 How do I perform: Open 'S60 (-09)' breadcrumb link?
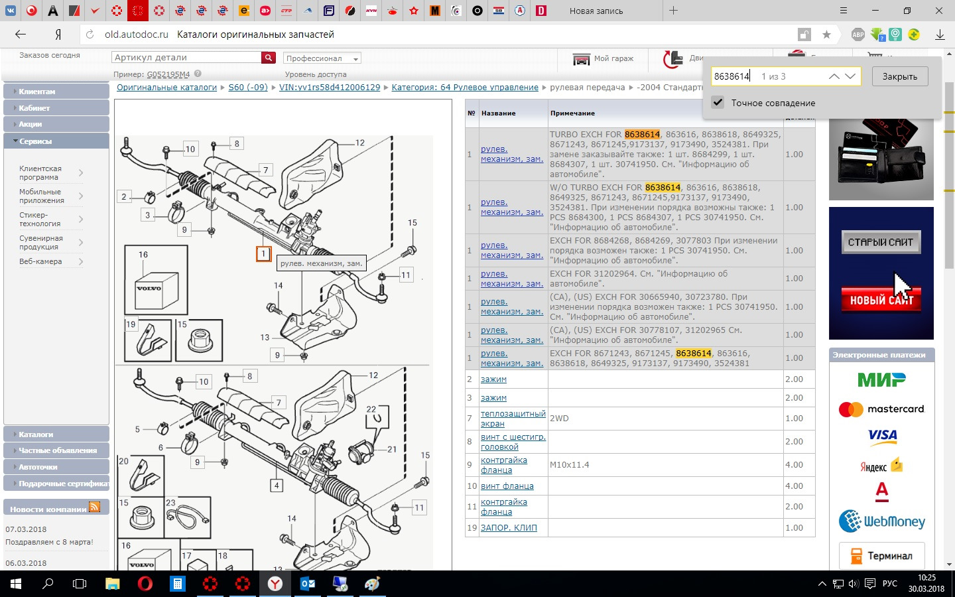(248, 88)
